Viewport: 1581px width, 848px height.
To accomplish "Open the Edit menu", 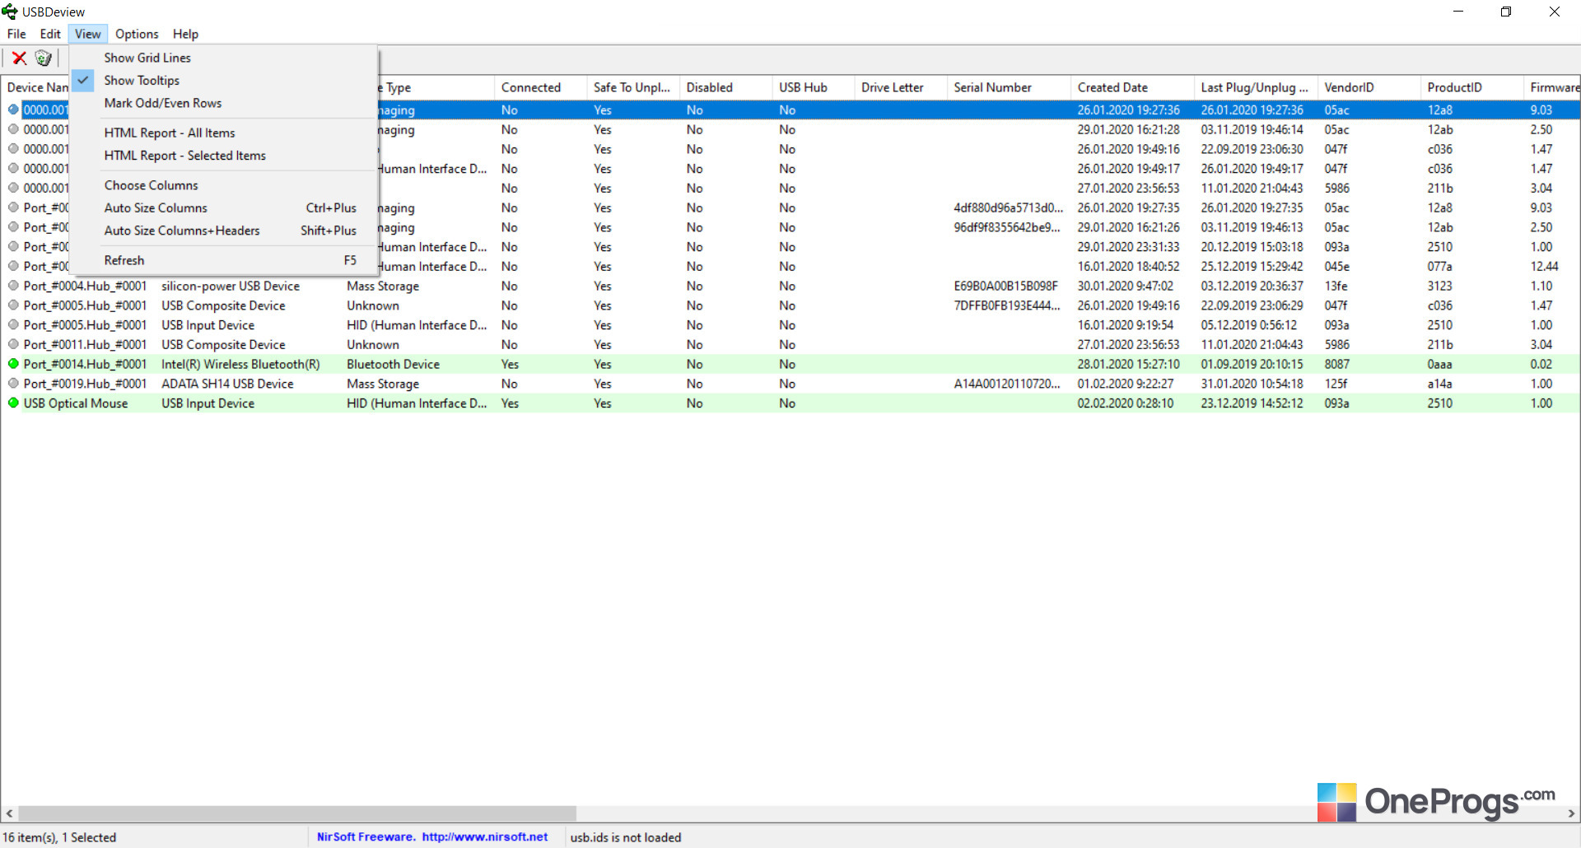I will pos(50,34).
